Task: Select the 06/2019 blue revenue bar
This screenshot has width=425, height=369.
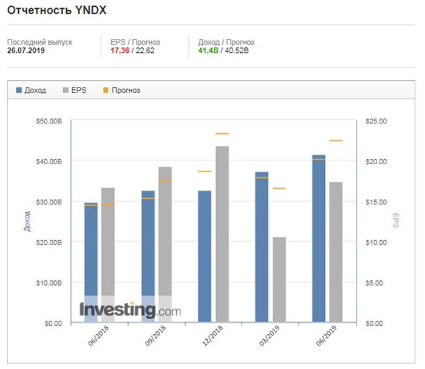Action: (319, 238)
